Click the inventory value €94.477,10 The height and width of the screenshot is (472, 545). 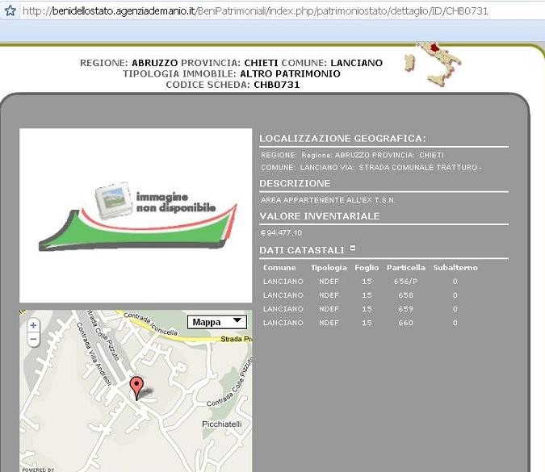[281, 232]
